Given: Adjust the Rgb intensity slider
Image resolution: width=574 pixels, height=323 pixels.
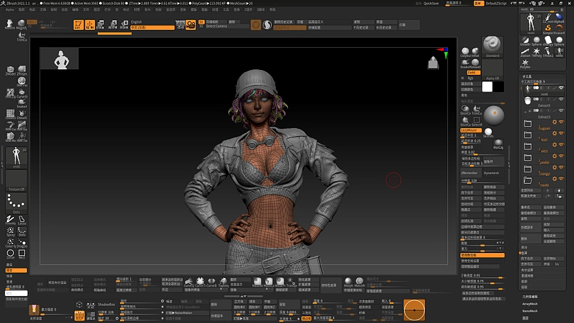Looking at the screenshot, I should click(x=482, y=101).
